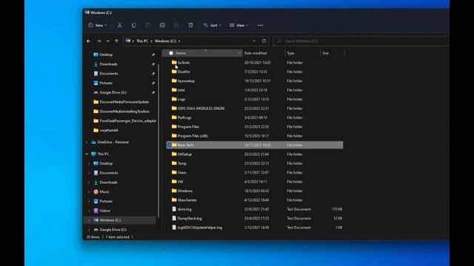This screenshot has height=266, width=474.
Task: Expand the OneDrive - Personal node
Action: (x=87, y=142)
